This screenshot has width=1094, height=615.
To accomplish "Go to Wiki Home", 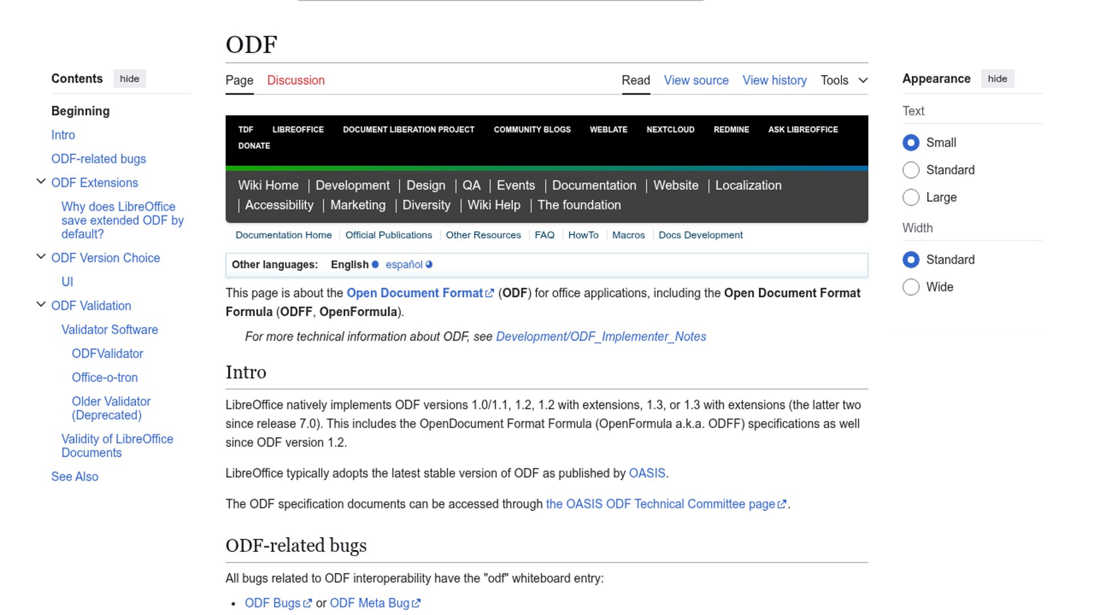I will (268, 186).
